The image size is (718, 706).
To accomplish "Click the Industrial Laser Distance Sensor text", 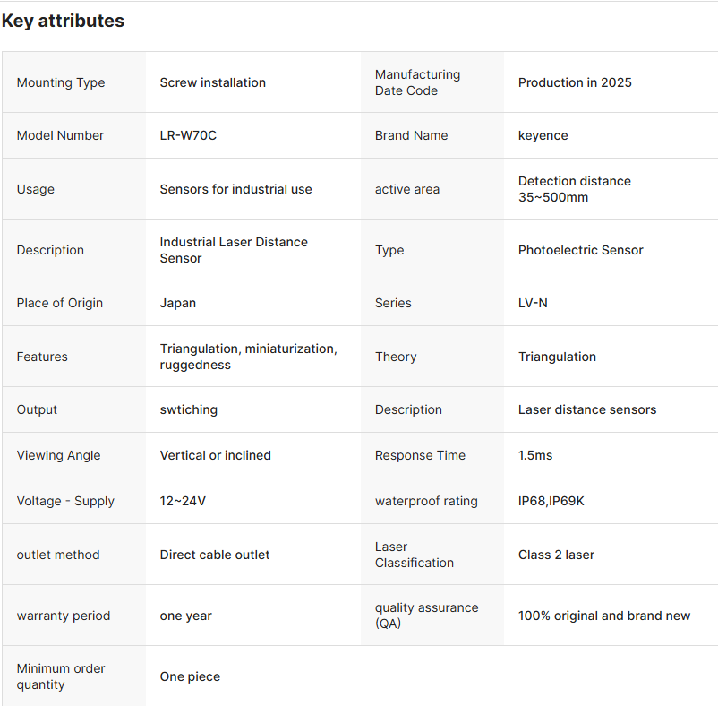I will tap(233, 250).
